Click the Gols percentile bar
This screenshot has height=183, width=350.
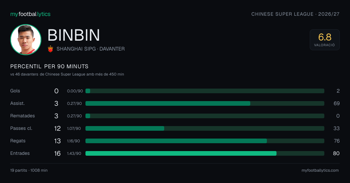point(205,91)
